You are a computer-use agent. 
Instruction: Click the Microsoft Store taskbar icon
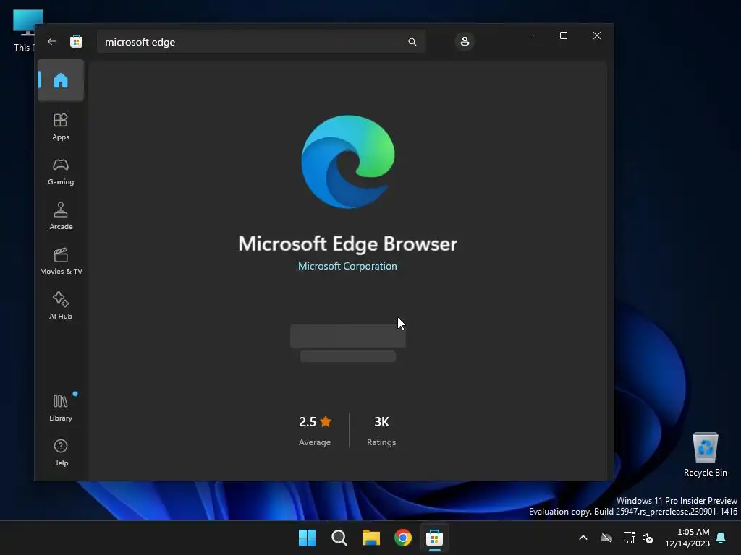434,538
